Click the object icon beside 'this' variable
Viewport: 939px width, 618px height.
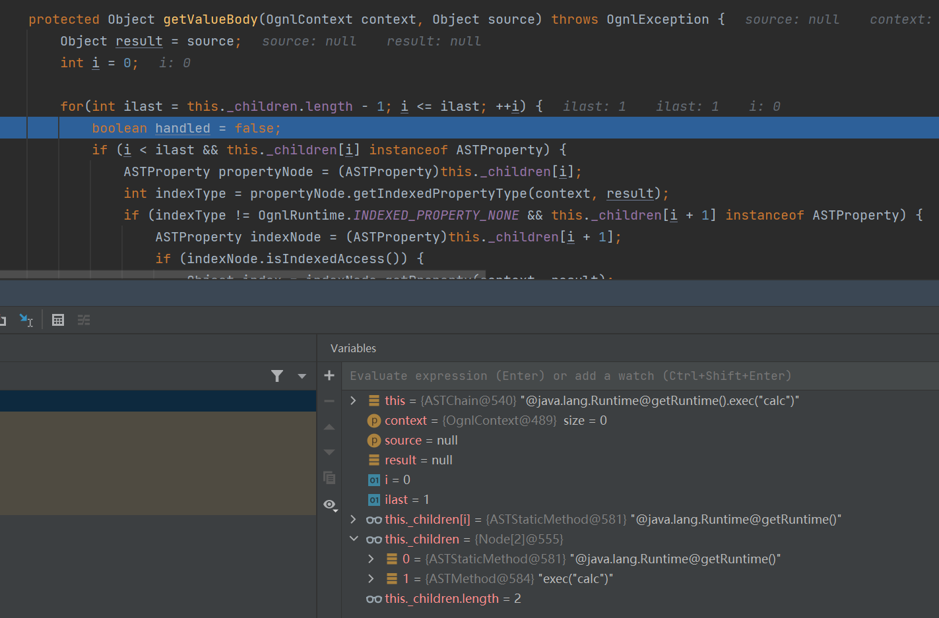pyautogui.click(x=374, y=400)
